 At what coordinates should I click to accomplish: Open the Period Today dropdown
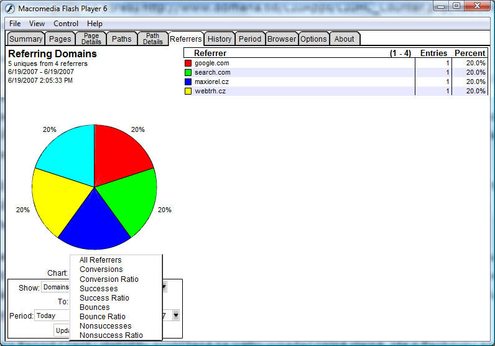point(52,316)
